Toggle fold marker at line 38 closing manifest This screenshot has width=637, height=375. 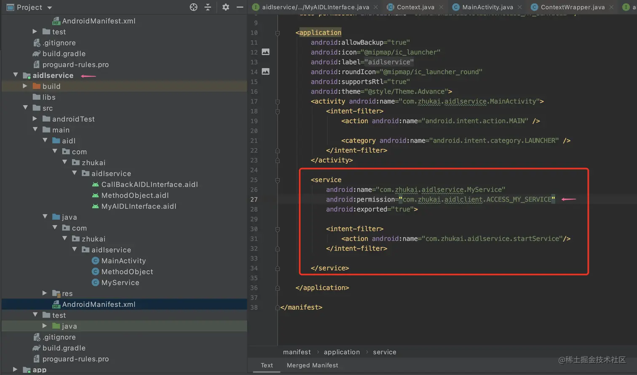(x=277, y=308)
